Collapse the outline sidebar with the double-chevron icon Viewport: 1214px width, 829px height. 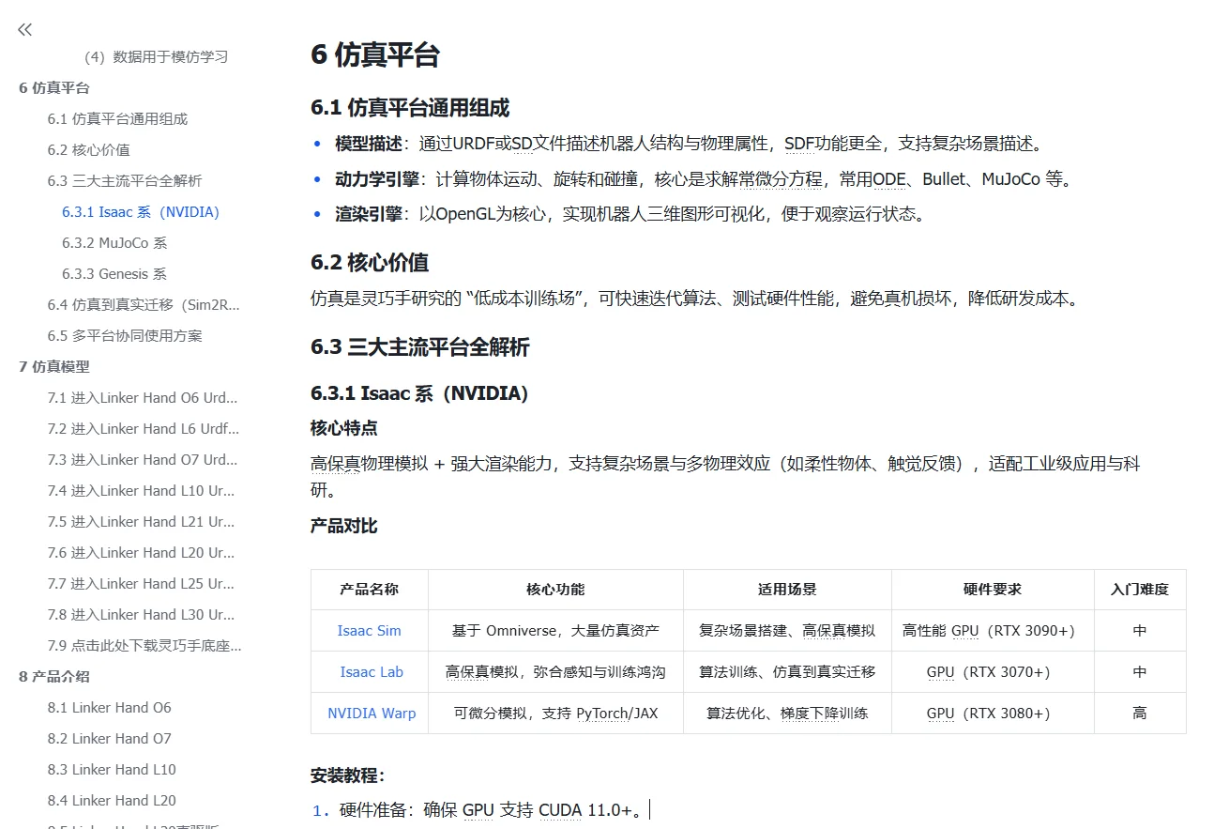point(25,29)
